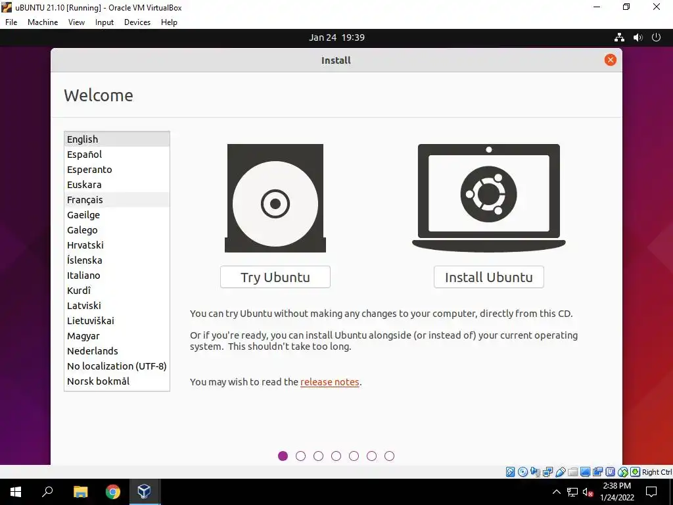Open the Input menu

click(x=104, y=22)
